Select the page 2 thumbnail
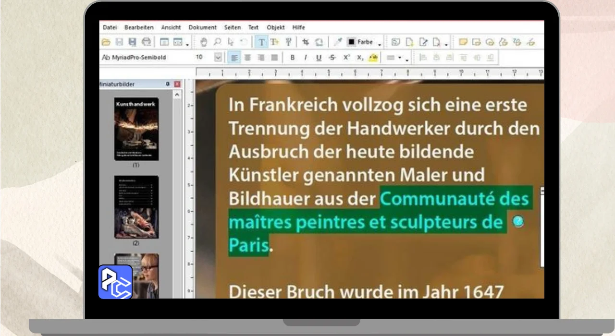Screen dimensions: 615x336 [136, 207]
